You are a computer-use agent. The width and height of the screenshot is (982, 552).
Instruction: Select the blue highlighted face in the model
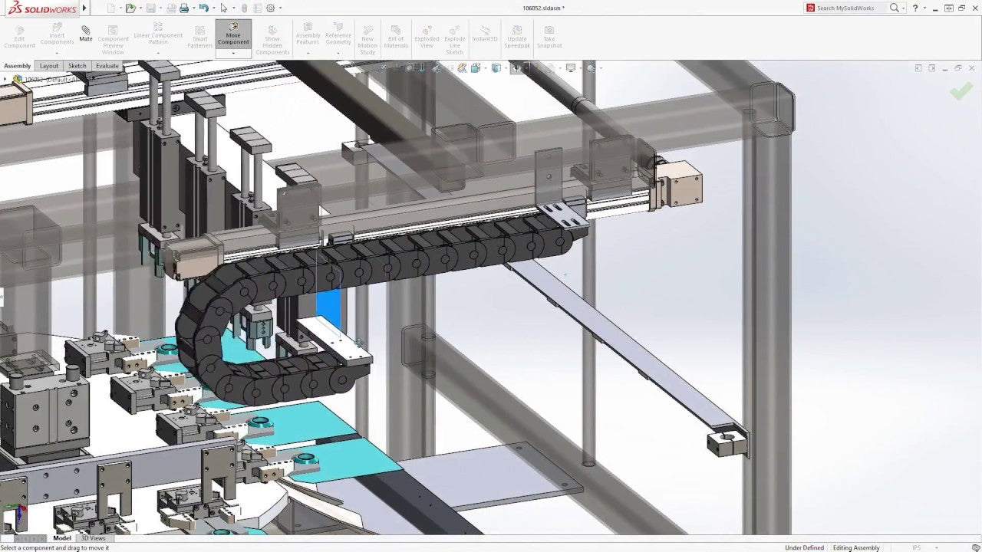tap(327, 307)
